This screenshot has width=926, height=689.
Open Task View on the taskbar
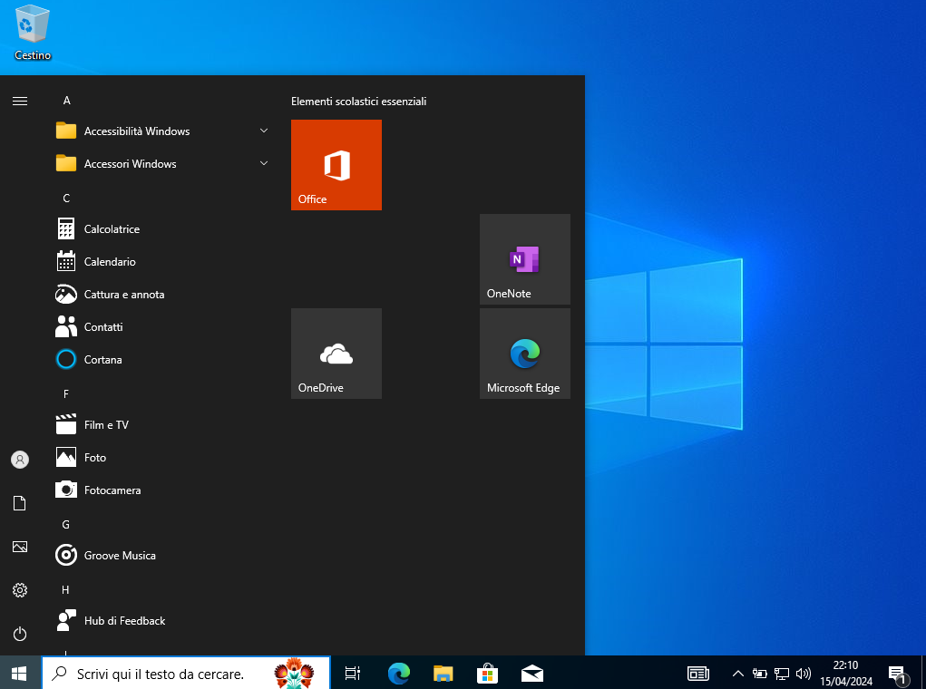click(353, 673)
